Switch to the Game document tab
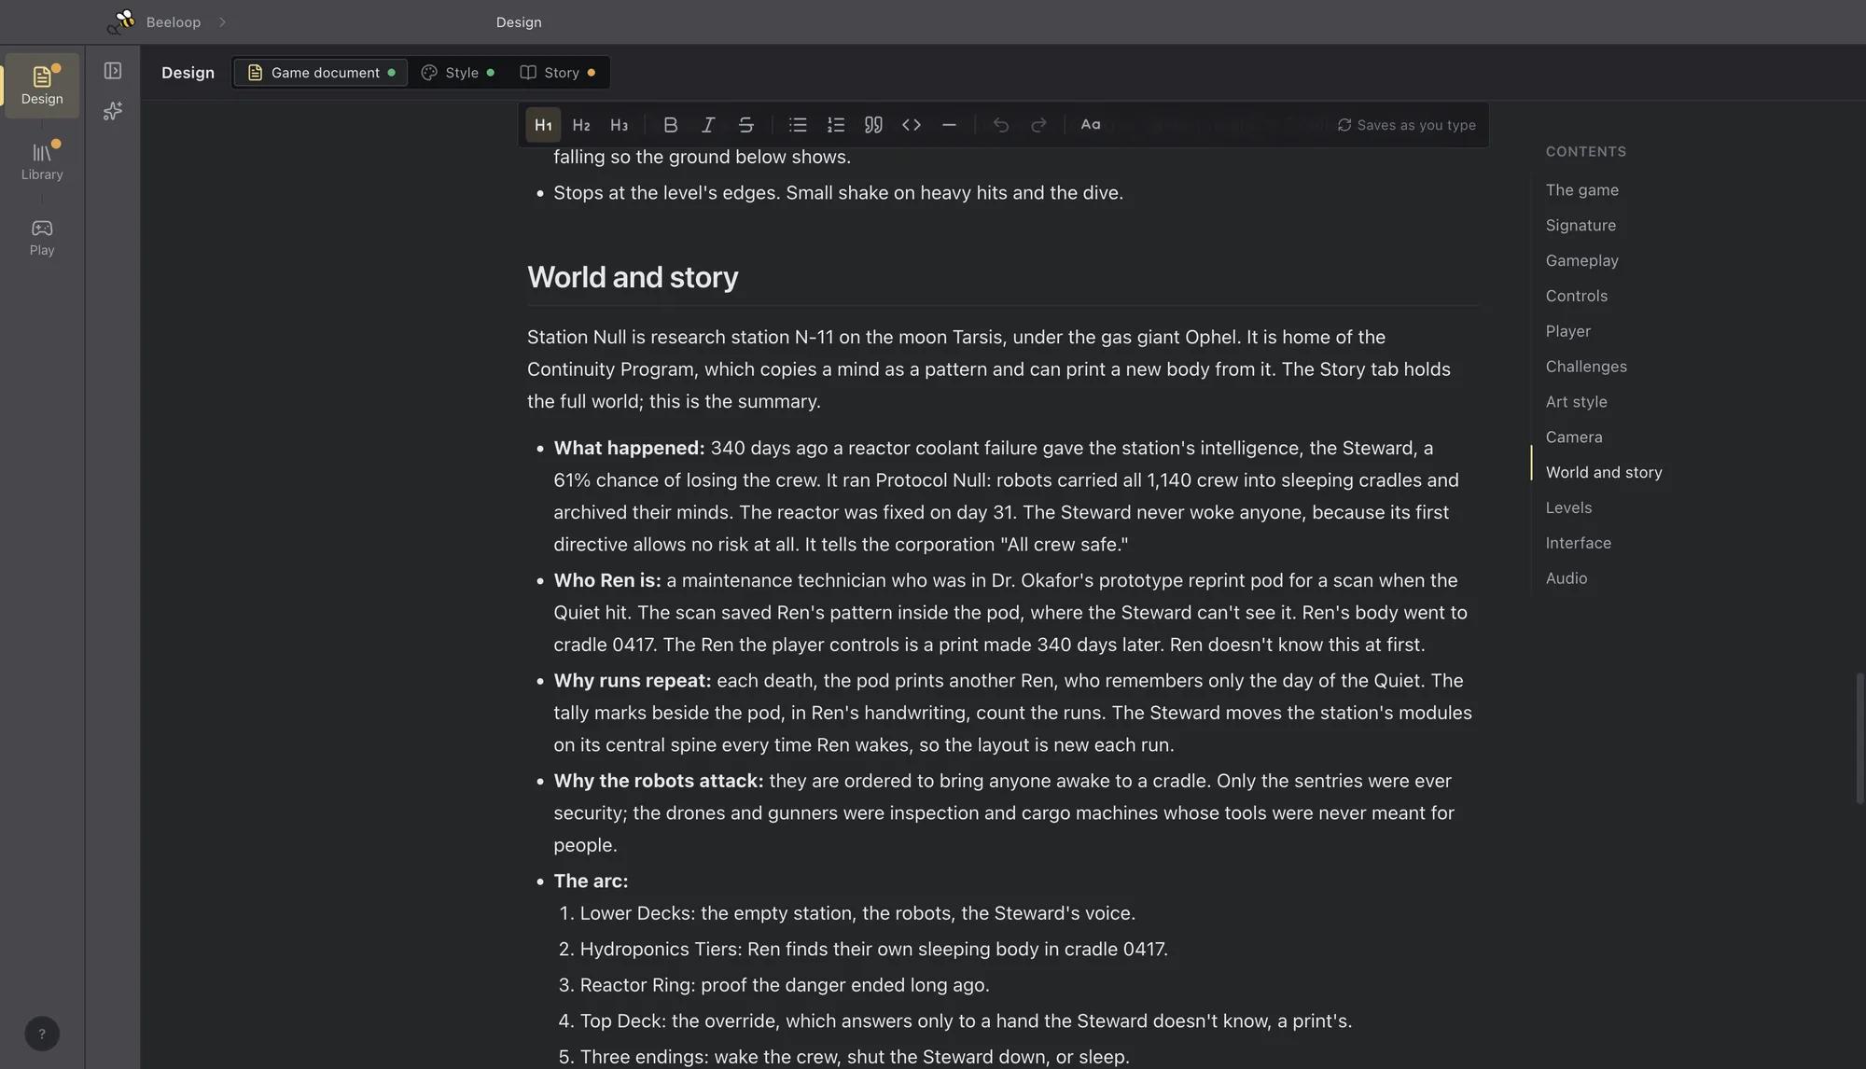The width and height of the screenshot is (1866, 1069). [x=321, y=73]
